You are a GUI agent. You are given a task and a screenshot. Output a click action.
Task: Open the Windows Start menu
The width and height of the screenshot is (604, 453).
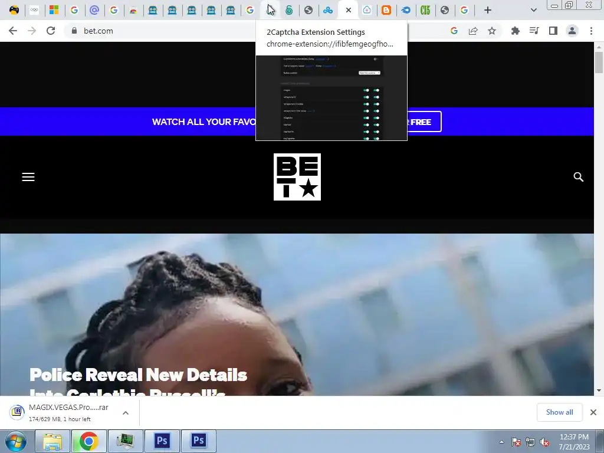pyautogui.click(x=15, y=441)
